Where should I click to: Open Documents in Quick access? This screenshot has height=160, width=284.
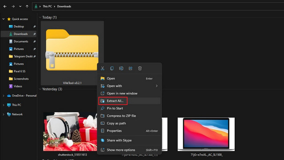19,41
